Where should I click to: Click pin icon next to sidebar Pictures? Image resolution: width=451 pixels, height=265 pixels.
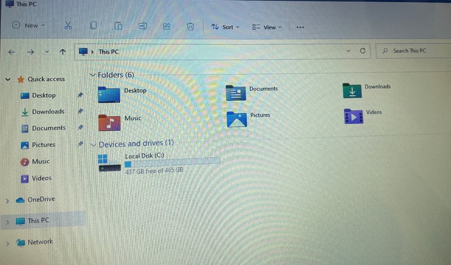point(80,143)
